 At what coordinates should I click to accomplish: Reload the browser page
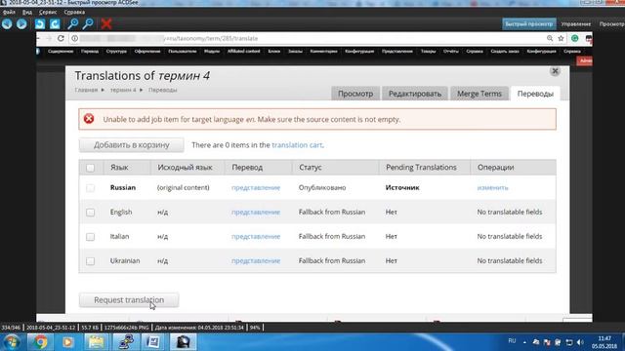pyautogui.click(x=61, y=38)
